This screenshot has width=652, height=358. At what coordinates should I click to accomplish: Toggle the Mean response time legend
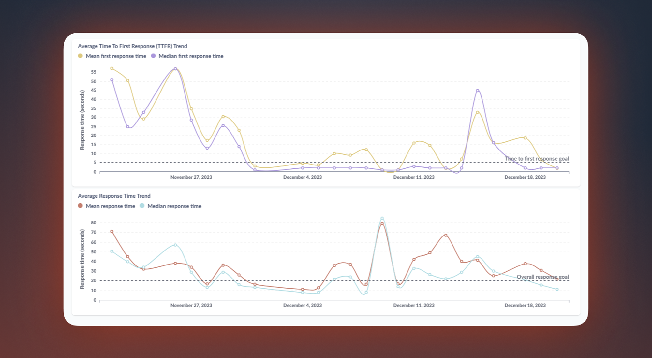click(110, 206)
